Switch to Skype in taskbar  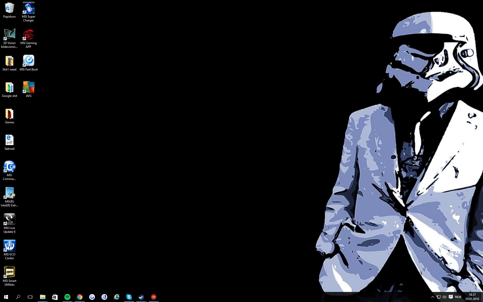click(x=129, y=297)
